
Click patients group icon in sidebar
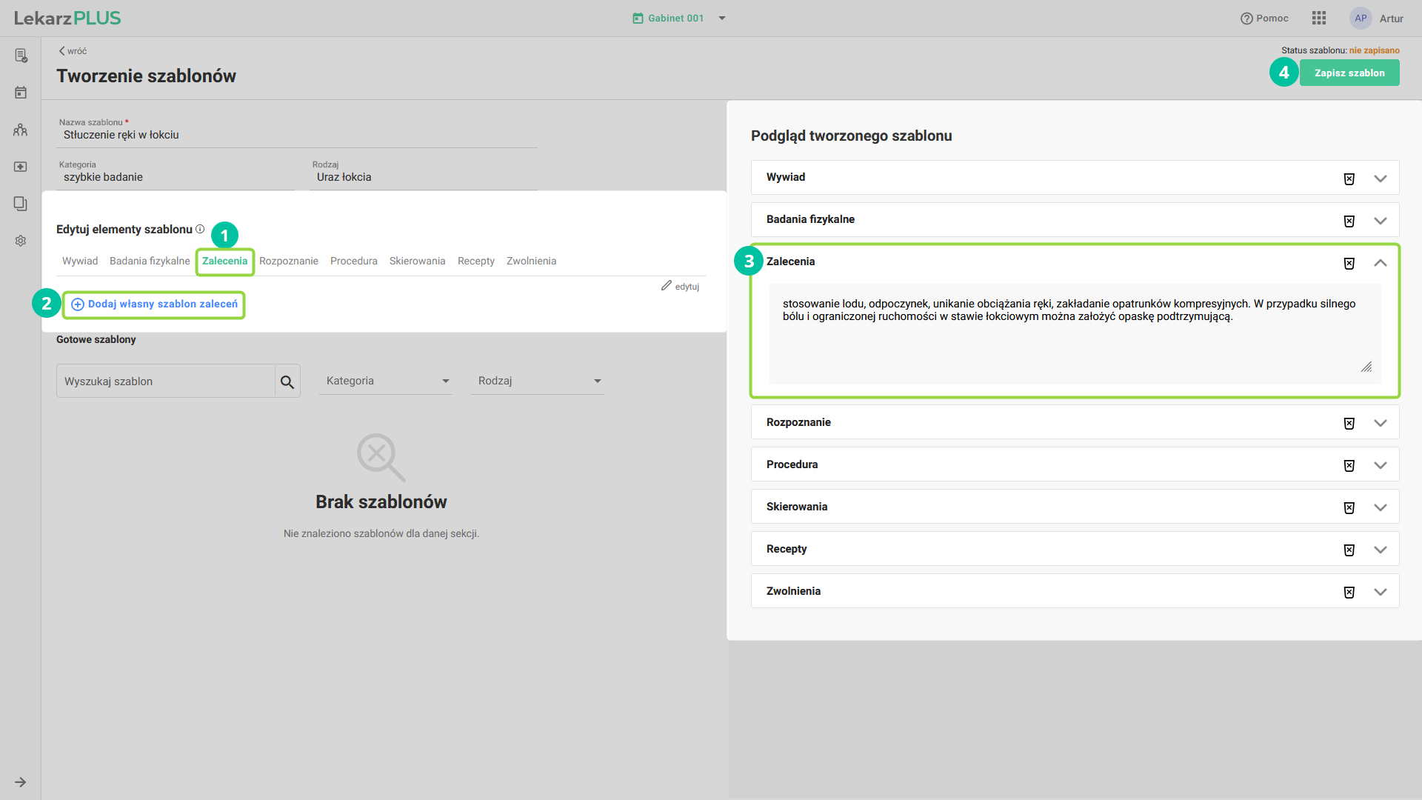[21, 130]
